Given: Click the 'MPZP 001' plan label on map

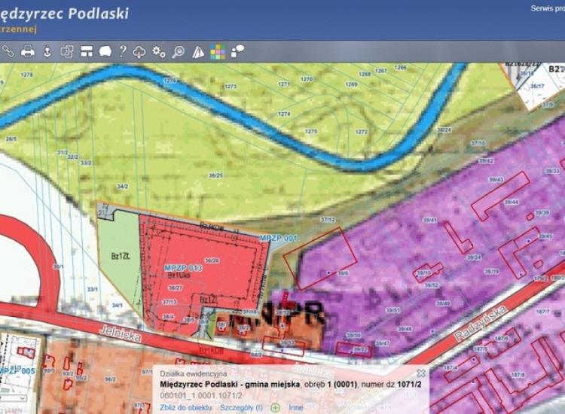Looking at the screenshot, I should pos(278,238).
